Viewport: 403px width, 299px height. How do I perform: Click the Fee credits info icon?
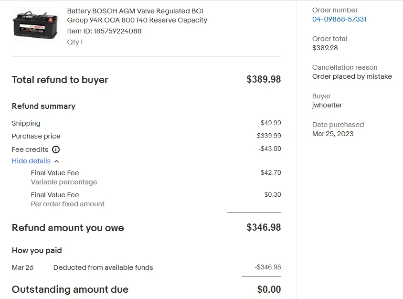click(56, 149)
